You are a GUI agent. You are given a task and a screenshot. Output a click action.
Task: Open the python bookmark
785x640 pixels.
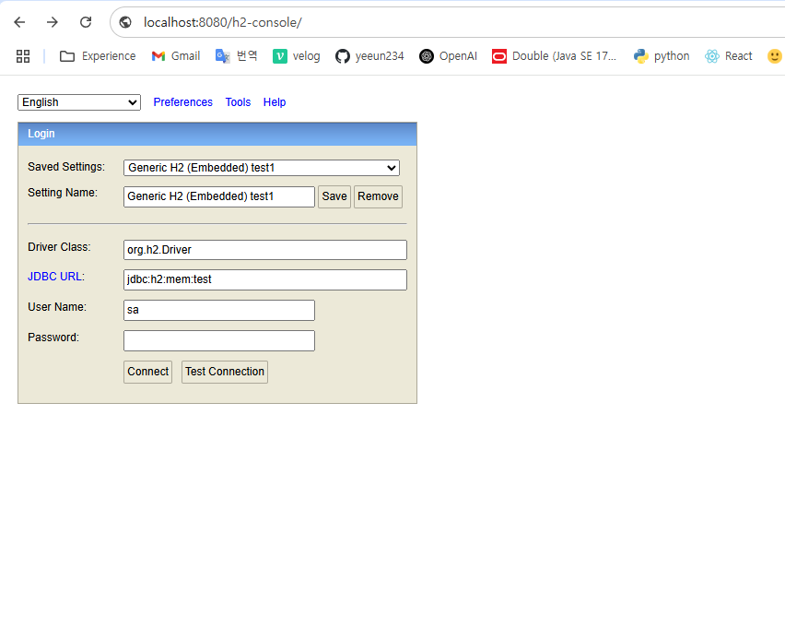[x=662, y=56]
